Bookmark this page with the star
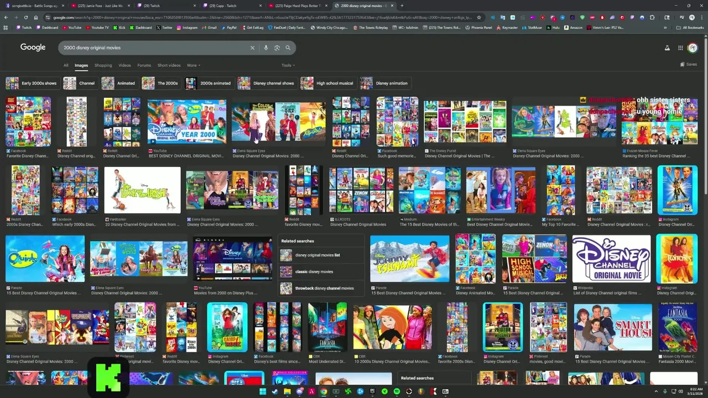Viewport: 708px width, 398px height. click(479, 17)
